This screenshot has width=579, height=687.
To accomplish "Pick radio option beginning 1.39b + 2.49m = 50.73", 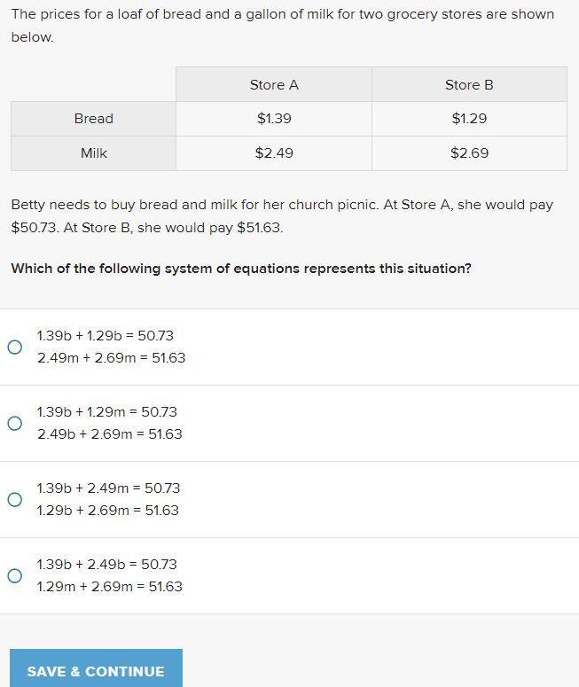I will click(15, 500).
